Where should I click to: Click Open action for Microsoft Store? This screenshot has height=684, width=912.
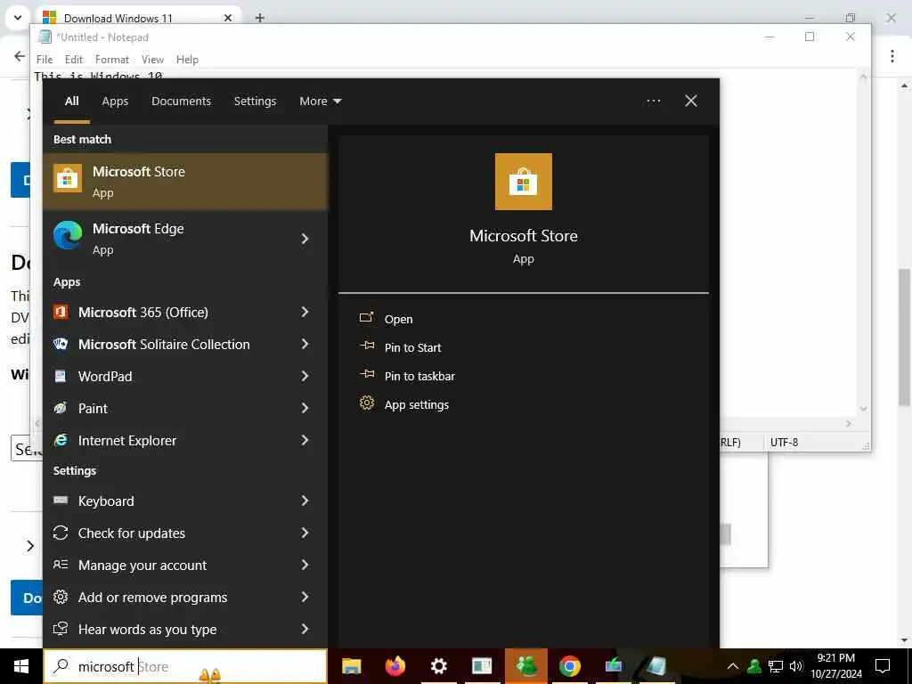tap(398, 319)
